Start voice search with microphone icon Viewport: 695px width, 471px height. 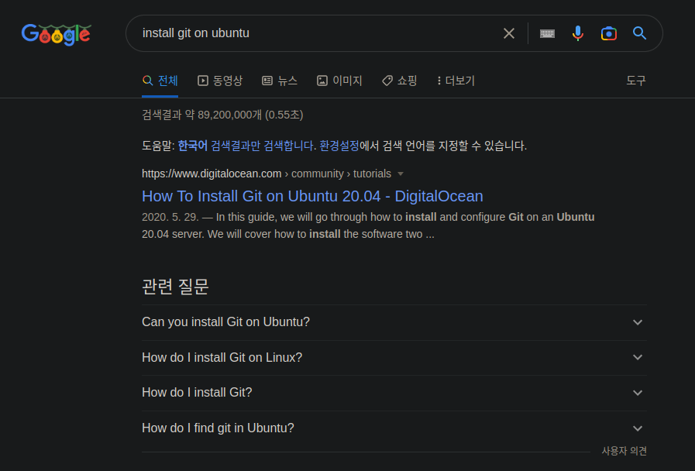577,33
